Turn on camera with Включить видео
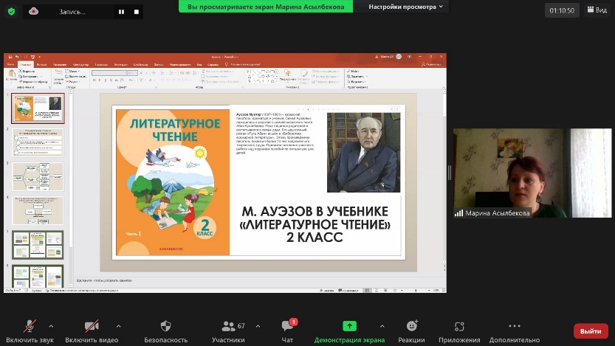The height and width of the screenshot is (346, 615). pyautogui.click(x=92, y=327)
